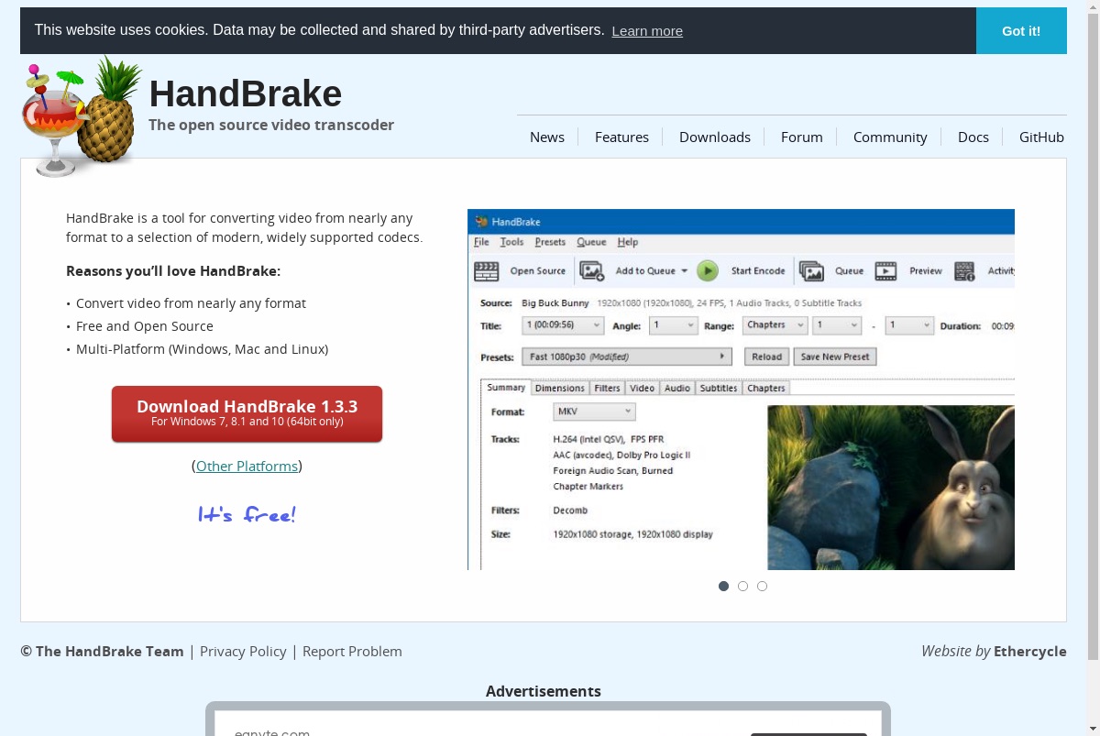Screen dimensions: 1100x736
Task: Click the green Start Encode play icon
Action: [x=707, y=271]
